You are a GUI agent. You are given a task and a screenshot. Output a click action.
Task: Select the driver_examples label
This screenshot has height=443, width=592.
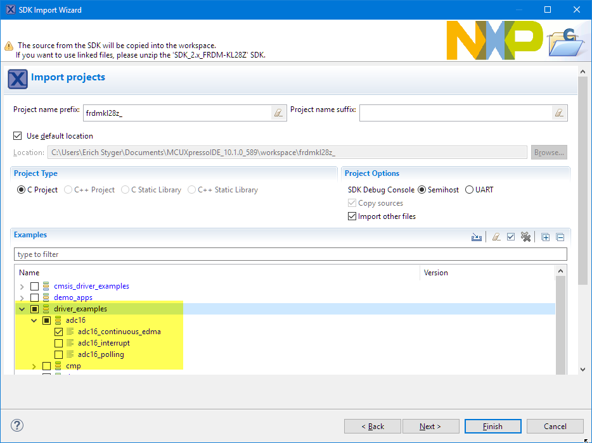80,309
